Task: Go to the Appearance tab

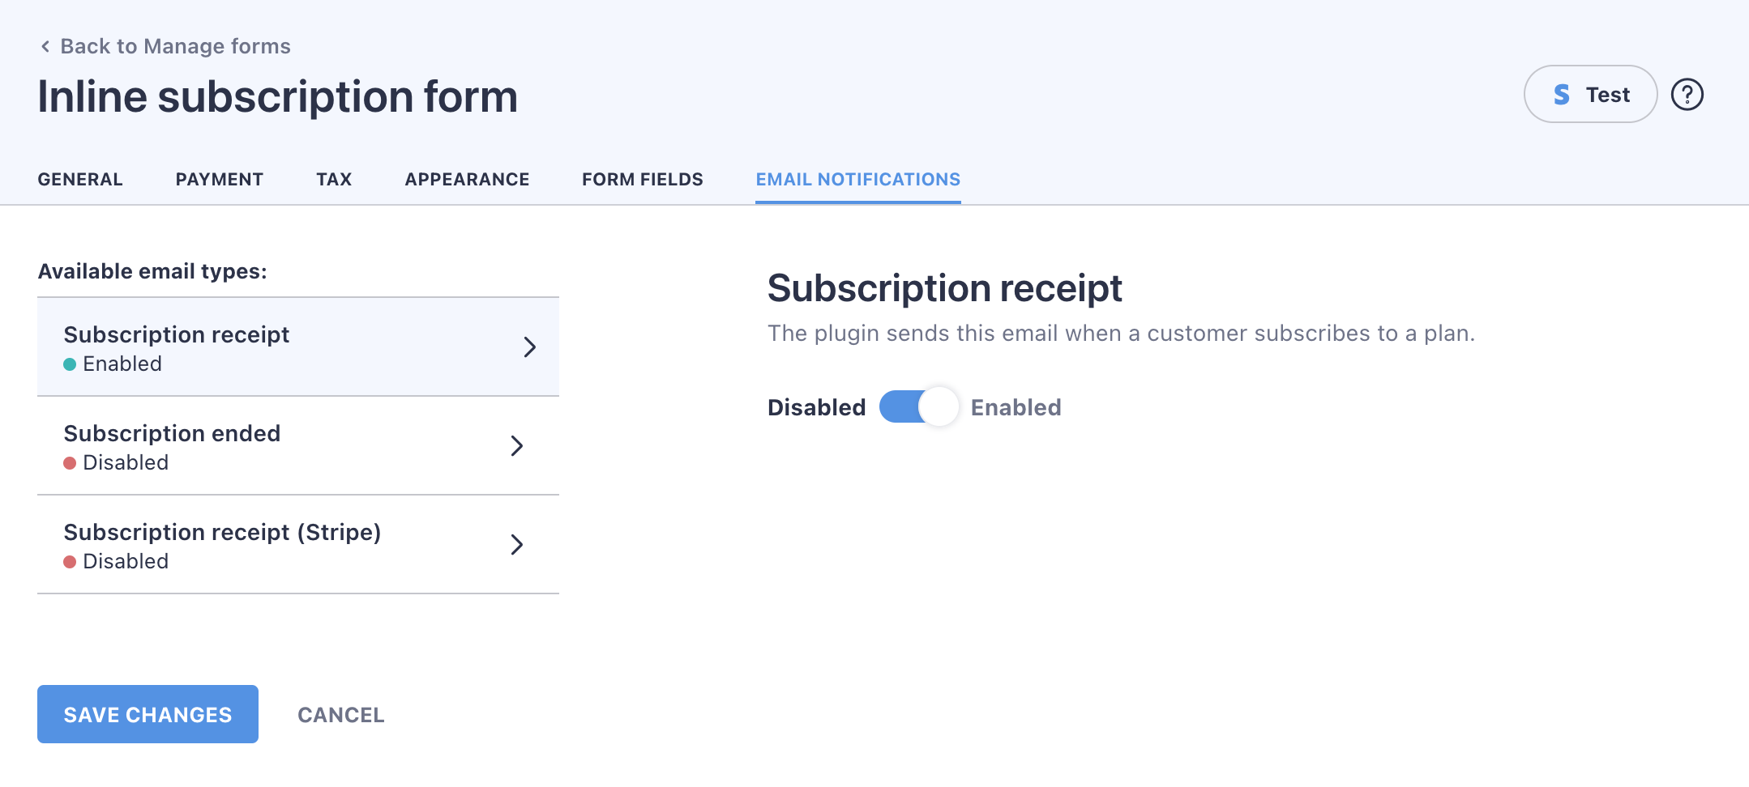Action: (467, 180)
